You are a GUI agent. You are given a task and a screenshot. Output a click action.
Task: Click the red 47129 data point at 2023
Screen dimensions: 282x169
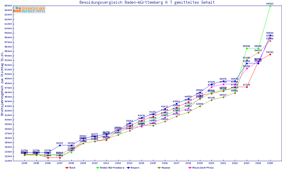247,87
